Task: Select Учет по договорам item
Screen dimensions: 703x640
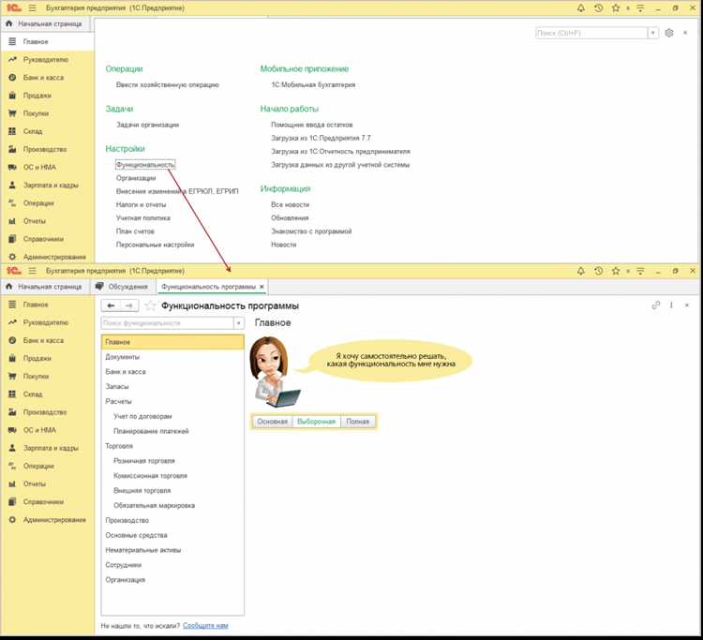Action: (x=172, y=416)
